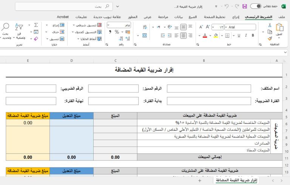Switch to the Insert (إدراج) tab

click(x=236, y=17)
